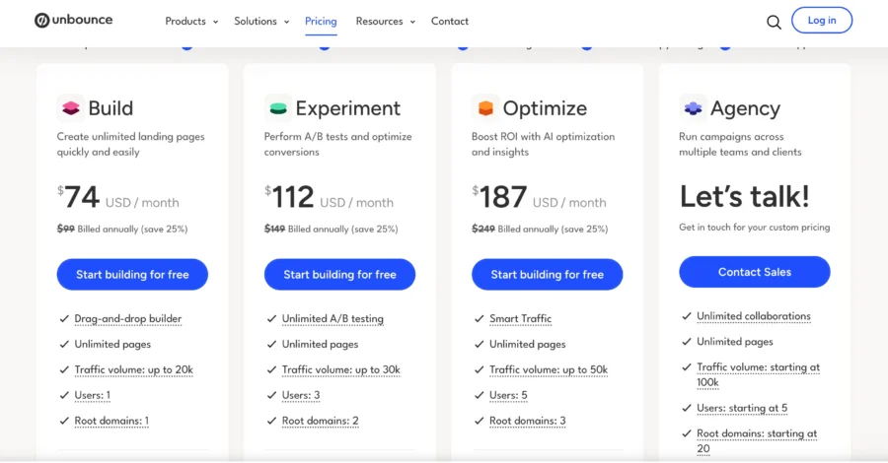888x463 pixels.
Task: Click the Experiment plan green disc icon
Action: pyautogui.click(x=278, y=108)
